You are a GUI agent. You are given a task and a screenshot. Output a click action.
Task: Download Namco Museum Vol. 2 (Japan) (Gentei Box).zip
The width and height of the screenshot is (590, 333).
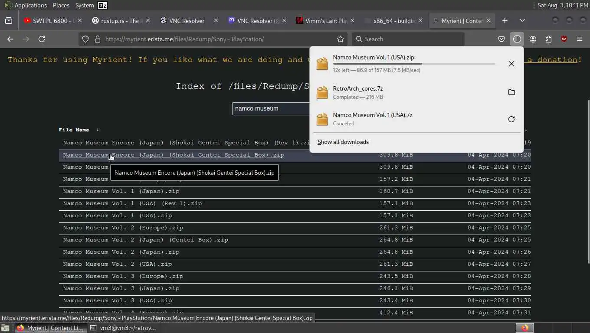click(x=145, y=240)
